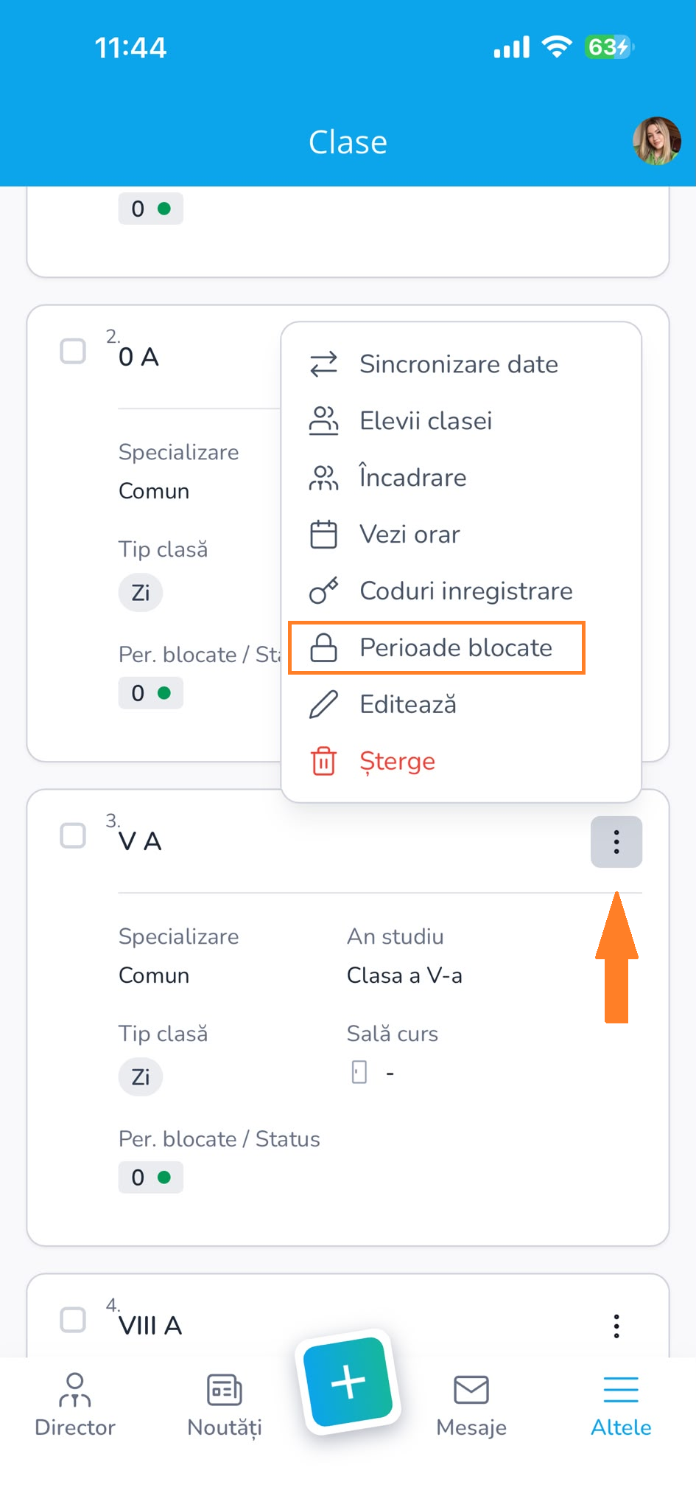Screen dimensions: 696x1510
Task: Tap the floating plus add button
Action: [348, 1382]
